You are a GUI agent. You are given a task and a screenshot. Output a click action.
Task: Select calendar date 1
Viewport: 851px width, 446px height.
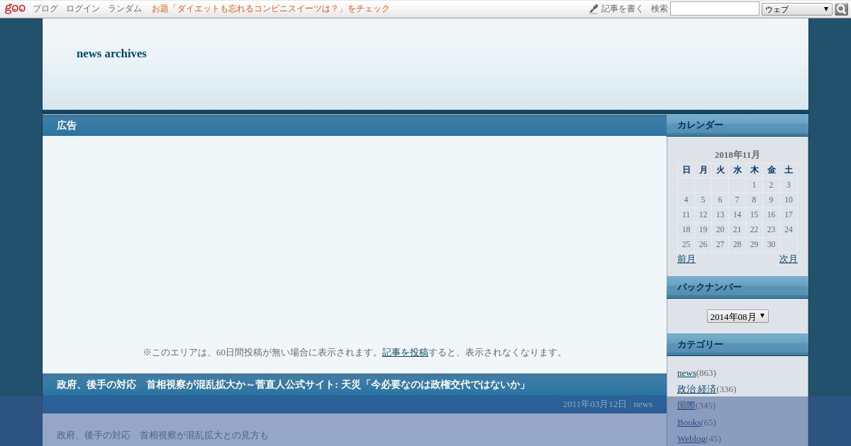pyautogui.click(x=754, y=185)
